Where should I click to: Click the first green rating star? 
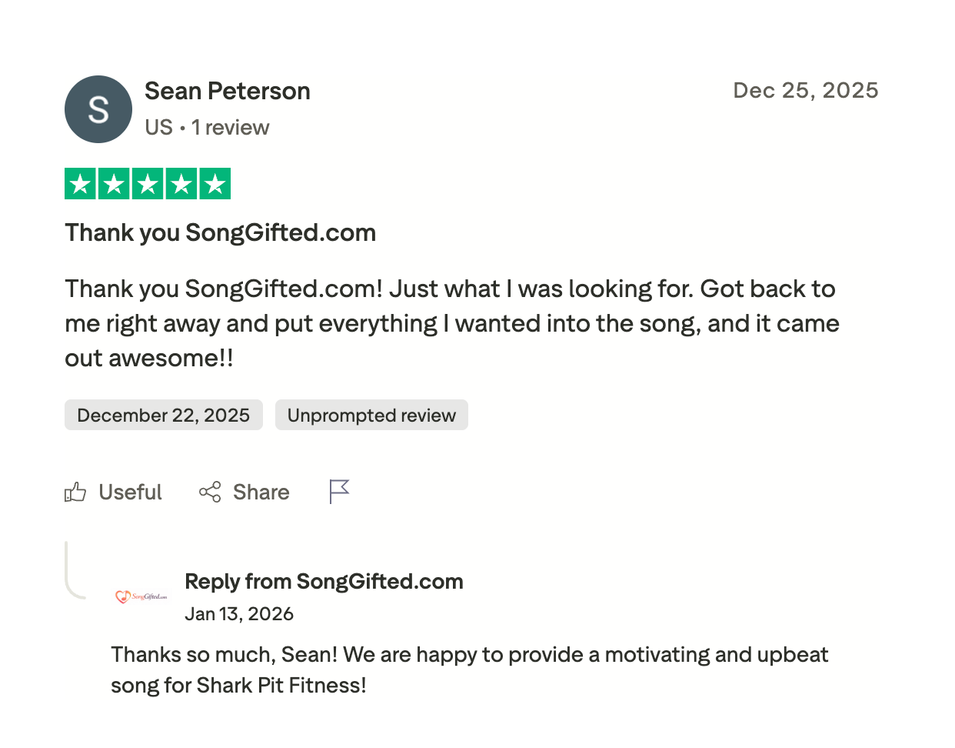80,184
